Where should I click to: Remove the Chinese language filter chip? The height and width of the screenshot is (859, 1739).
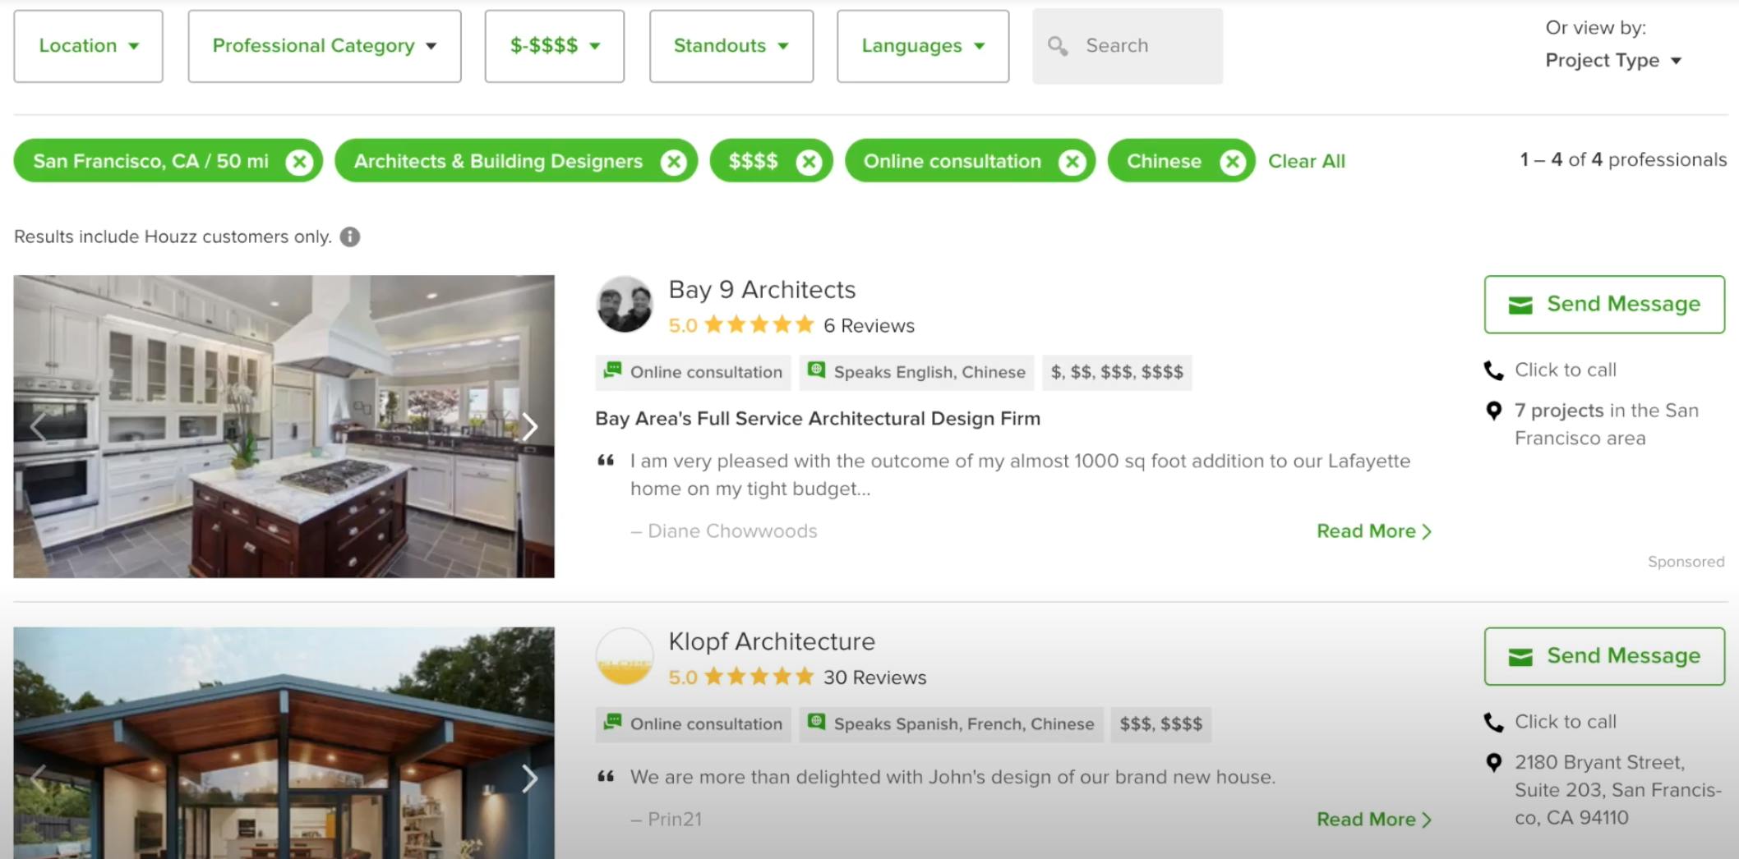tap(1234, 161)
